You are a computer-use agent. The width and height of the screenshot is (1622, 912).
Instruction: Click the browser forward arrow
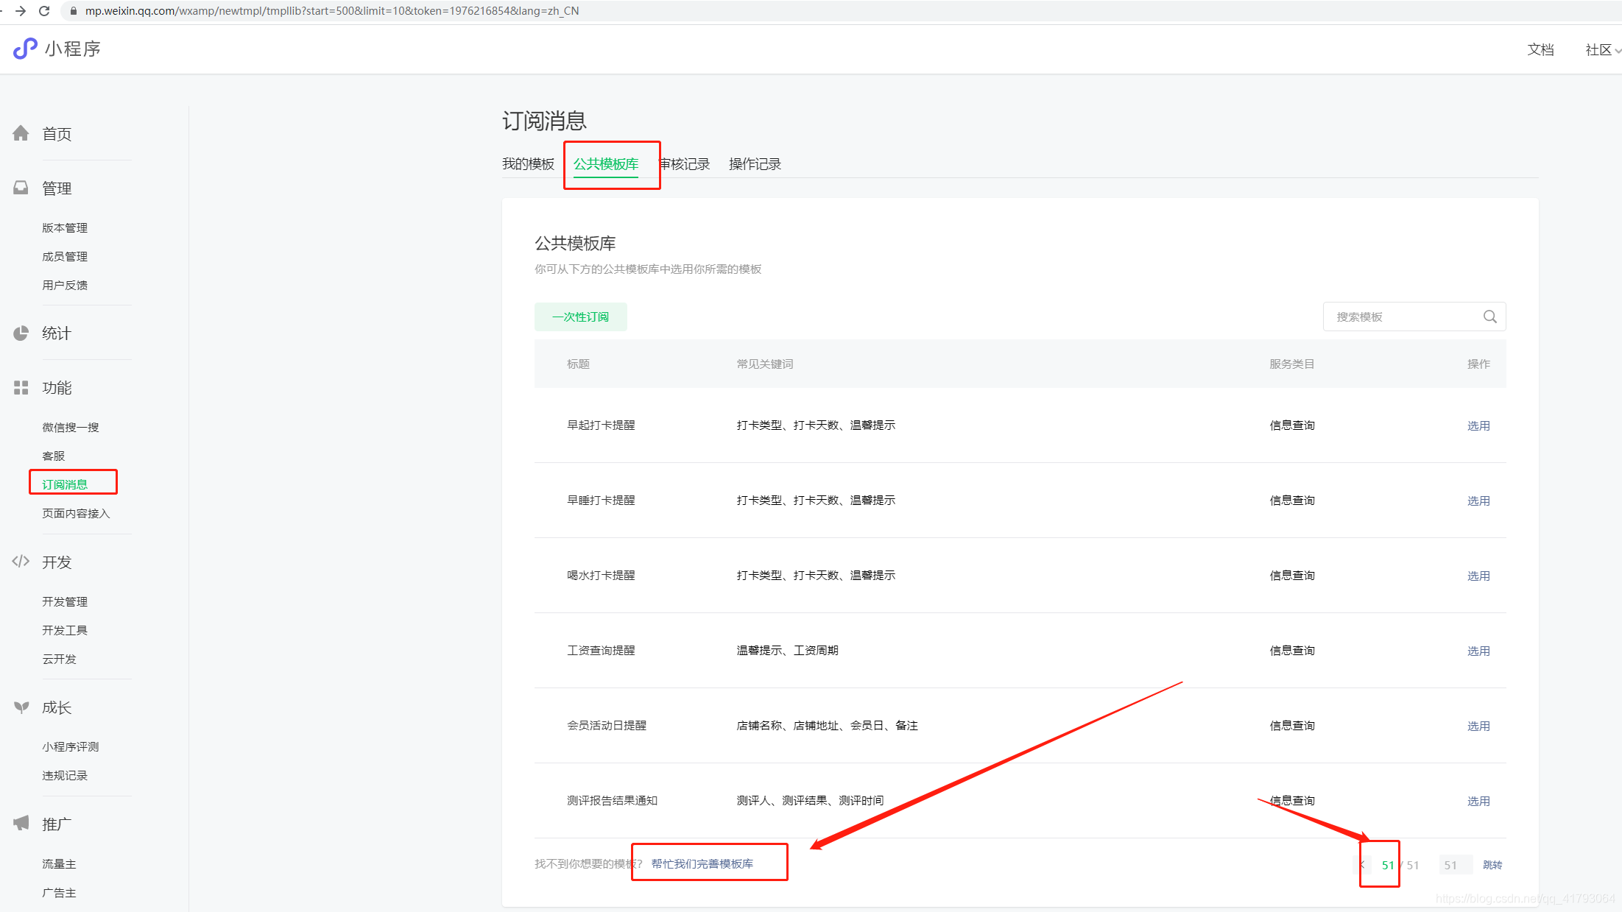(x=21, y=11)
